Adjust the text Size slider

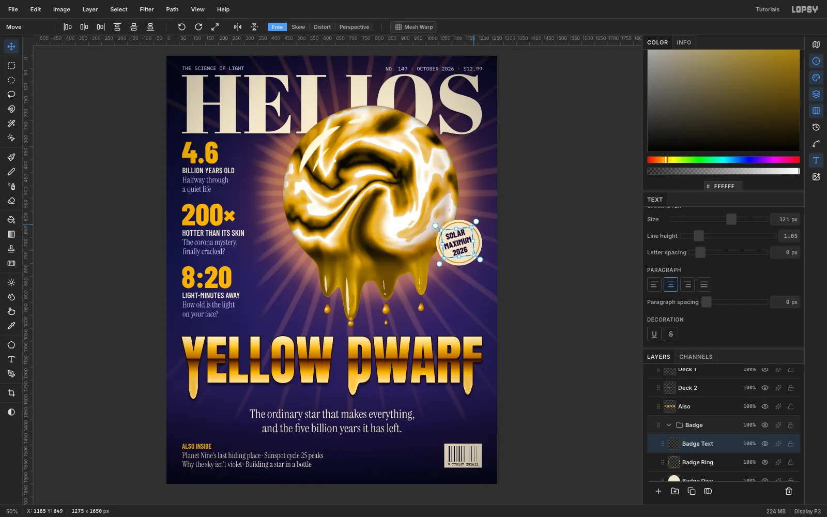click(718, 219)
